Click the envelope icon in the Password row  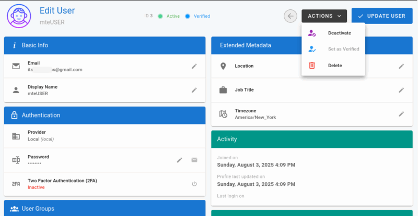pyautogui.click(x=194, y=160)
